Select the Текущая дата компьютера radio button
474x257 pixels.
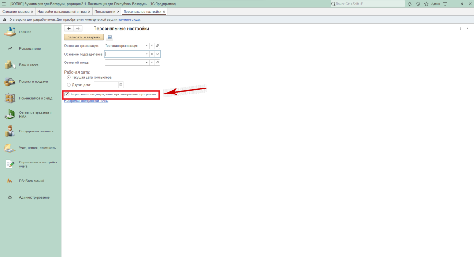click(x=69, y=77)
